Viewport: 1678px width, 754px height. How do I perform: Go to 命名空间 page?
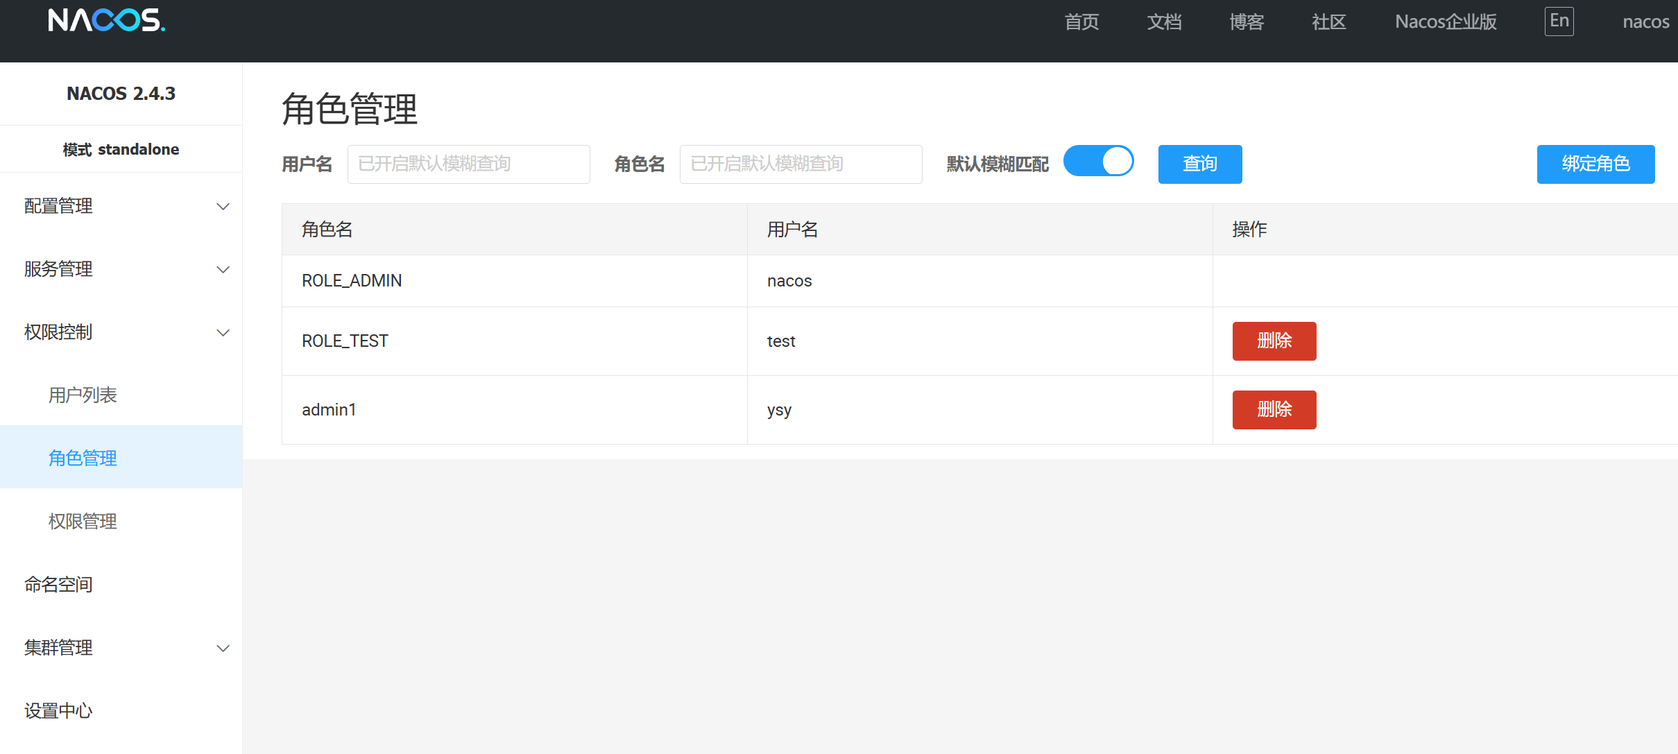click(x=58, y=584)
